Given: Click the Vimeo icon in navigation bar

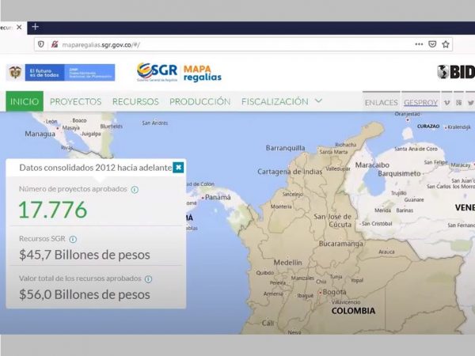Looking at the screenshot, I should 446,102.
